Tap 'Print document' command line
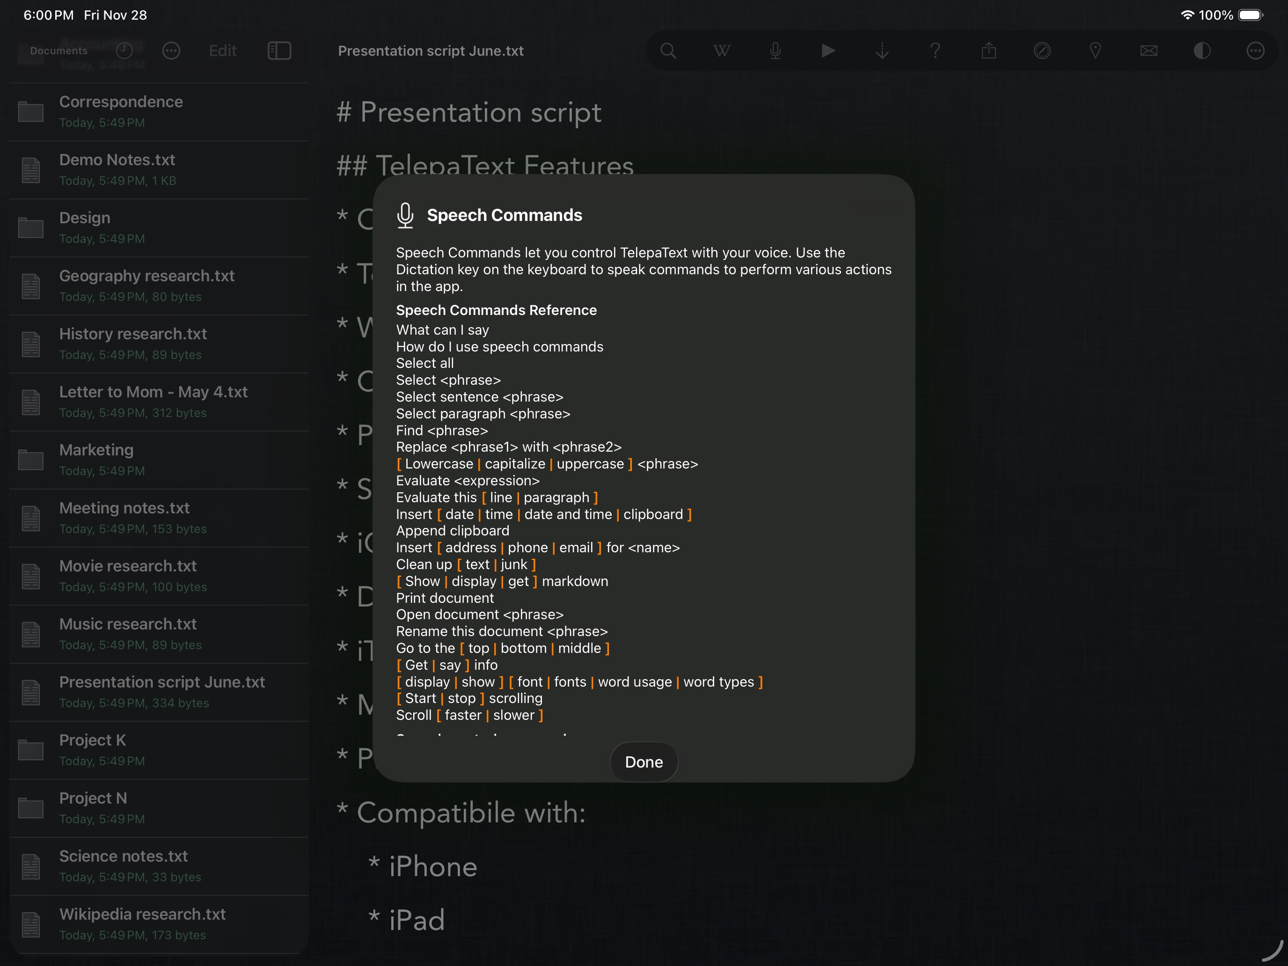1288x966 pixels. 445,598
